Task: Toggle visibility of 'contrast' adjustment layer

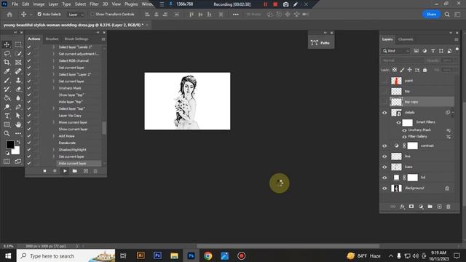Action: pyautogui.click(x=384, y=146)
